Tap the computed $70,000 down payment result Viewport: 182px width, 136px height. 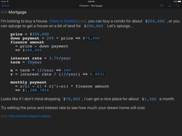(x=91, y=38)
